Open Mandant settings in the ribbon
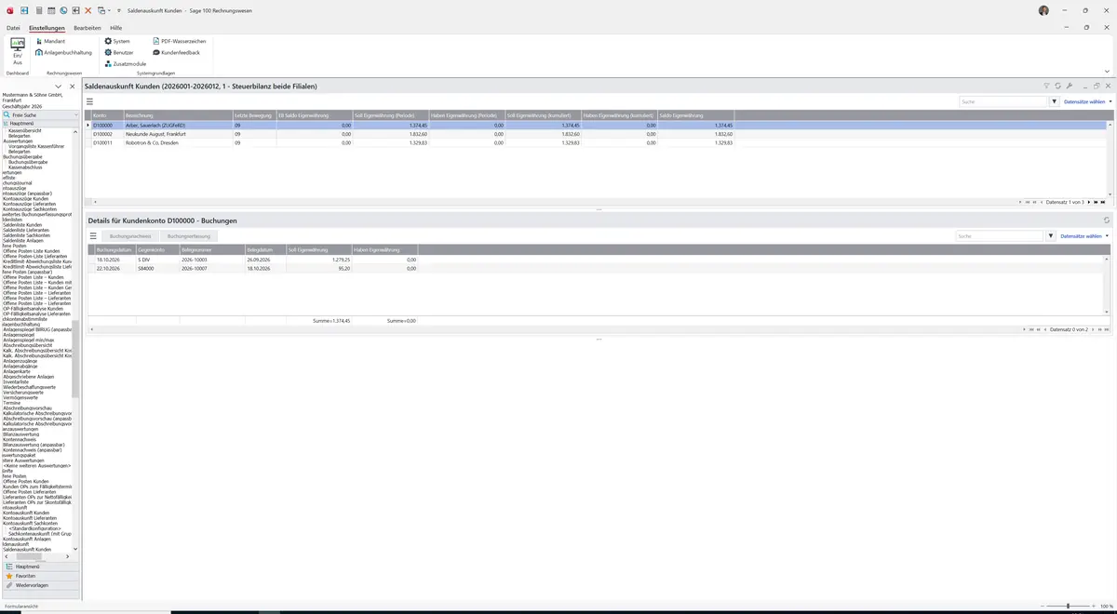1117x614 pixels. pos(50,41)
